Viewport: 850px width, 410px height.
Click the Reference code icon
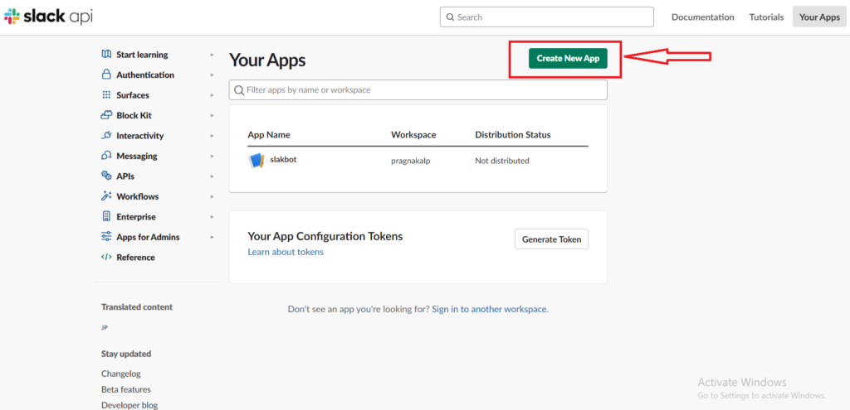coord(106,258)
